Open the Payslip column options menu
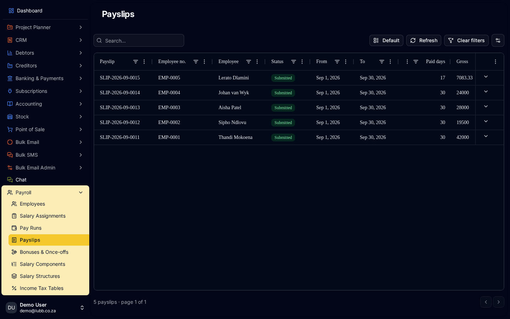Screen dimensions: 510x319 (144, 62)
